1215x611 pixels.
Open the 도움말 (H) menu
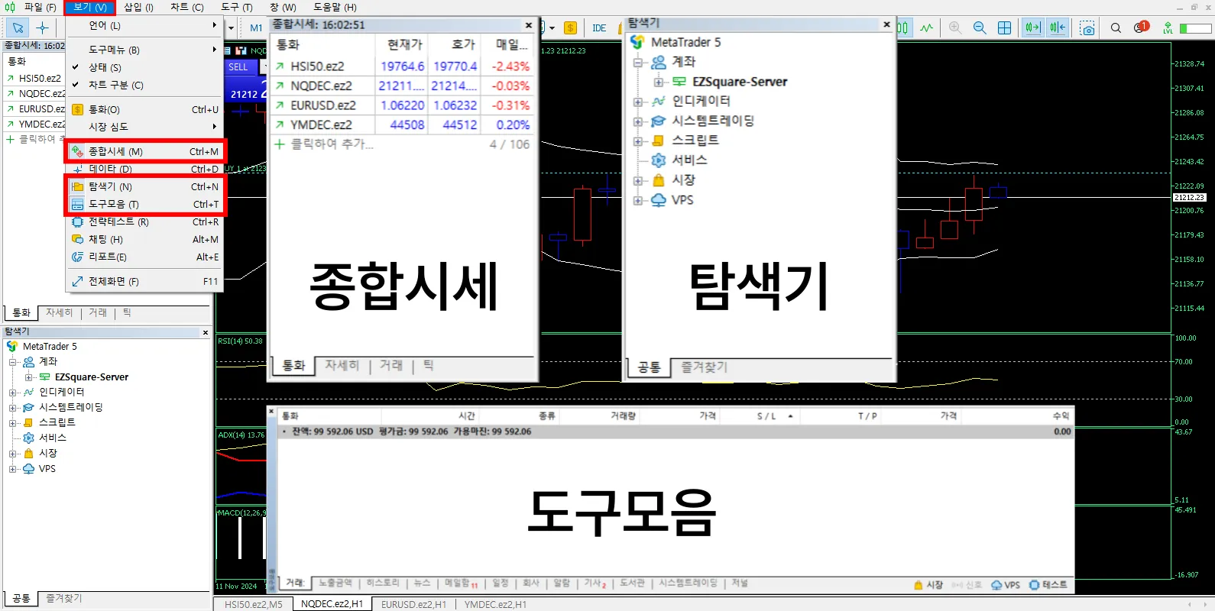(x=335, y=7)
